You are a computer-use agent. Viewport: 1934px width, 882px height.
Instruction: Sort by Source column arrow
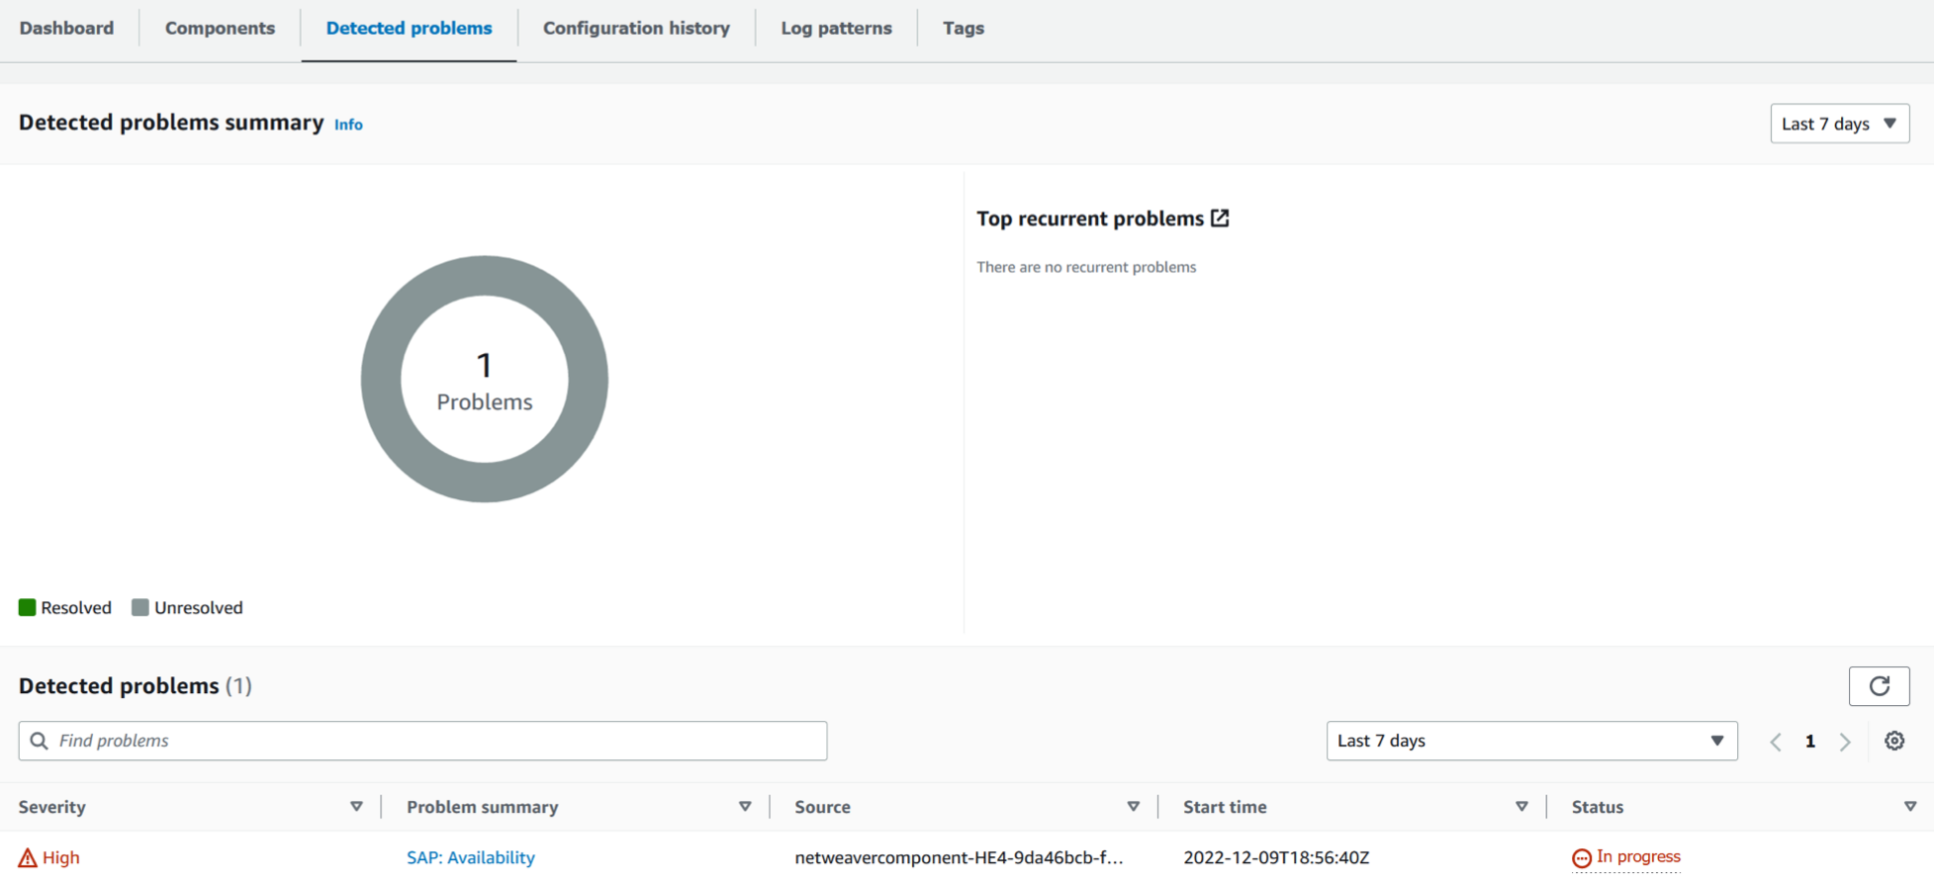coord(1133,807)
